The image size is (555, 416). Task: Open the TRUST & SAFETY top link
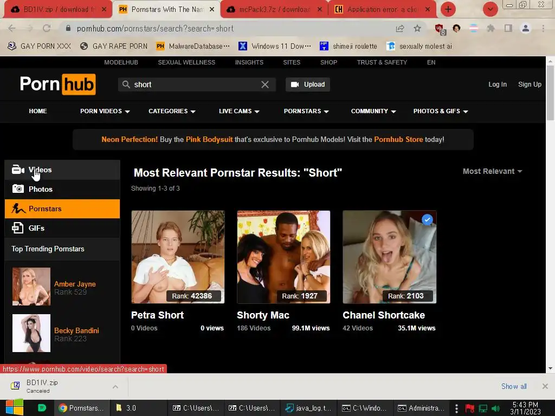[x=382, y=62]
